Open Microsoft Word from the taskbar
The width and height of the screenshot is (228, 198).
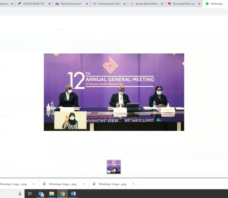(x=73, y=194)
